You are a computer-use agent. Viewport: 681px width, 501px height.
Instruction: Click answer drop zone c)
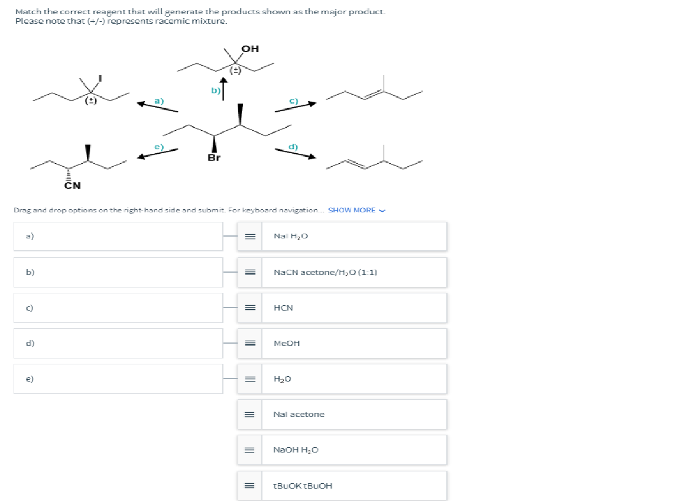pyautogui.click(x=118, y=308)
